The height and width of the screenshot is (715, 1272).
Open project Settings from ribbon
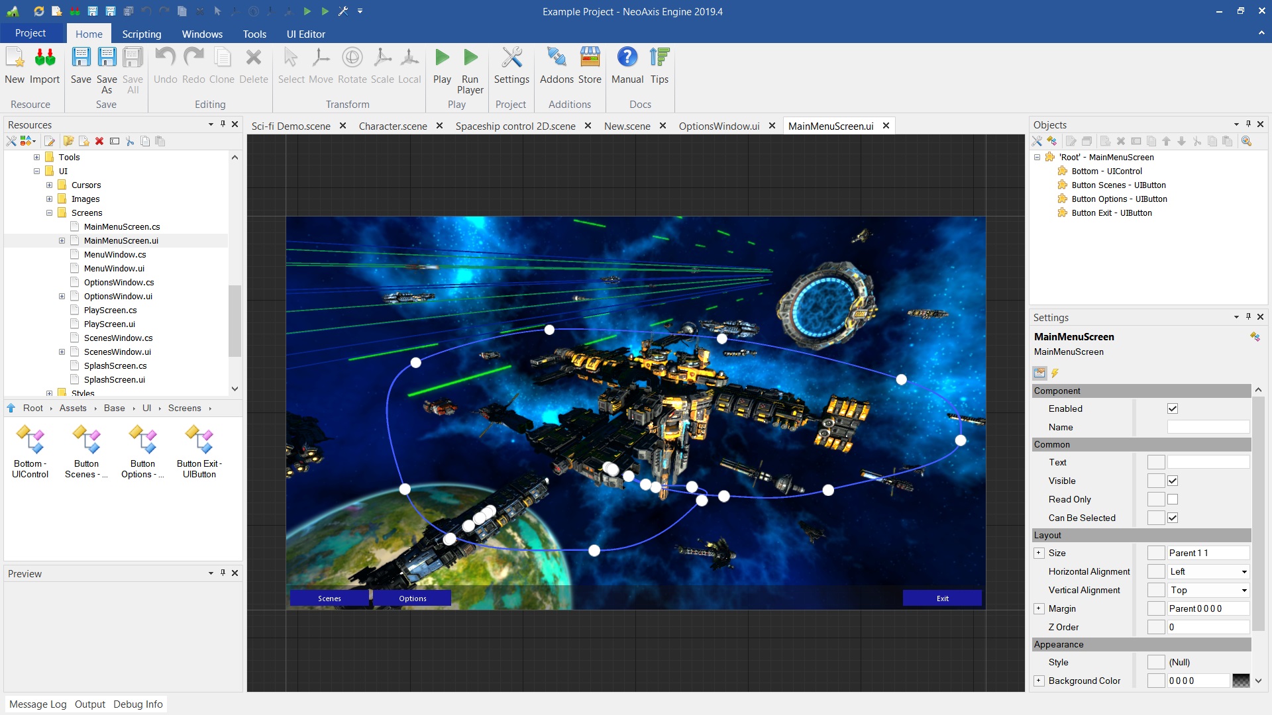point(511,58)
